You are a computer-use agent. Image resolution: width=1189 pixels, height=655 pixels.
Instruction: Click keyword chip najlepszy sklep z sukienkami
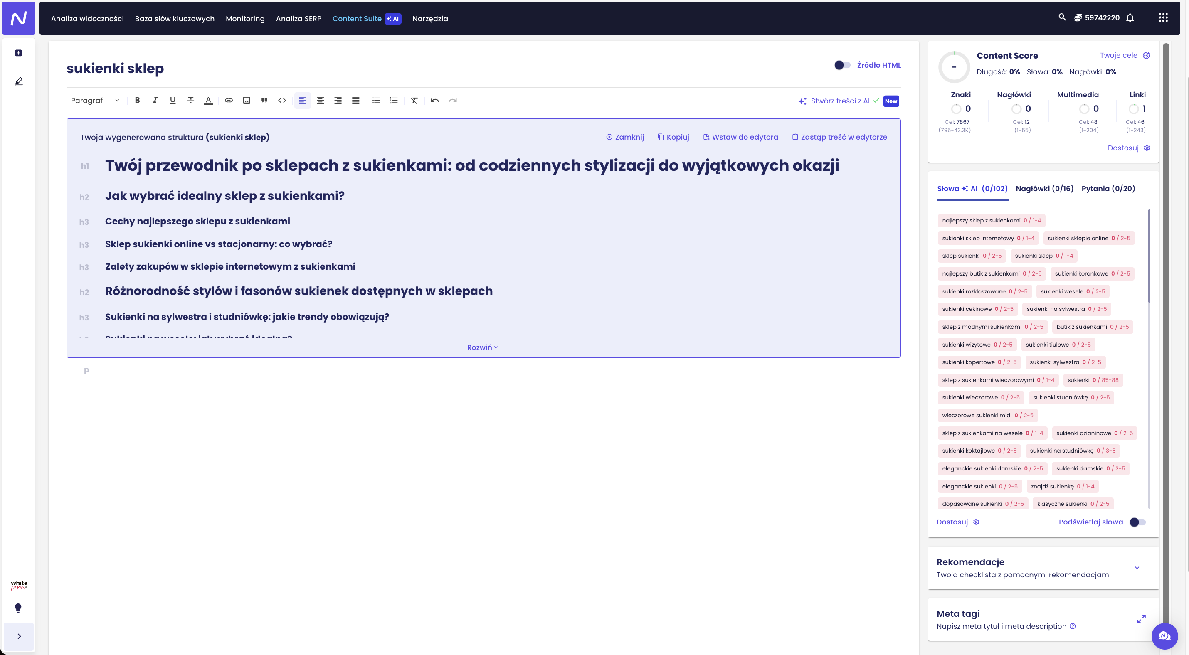991,221
